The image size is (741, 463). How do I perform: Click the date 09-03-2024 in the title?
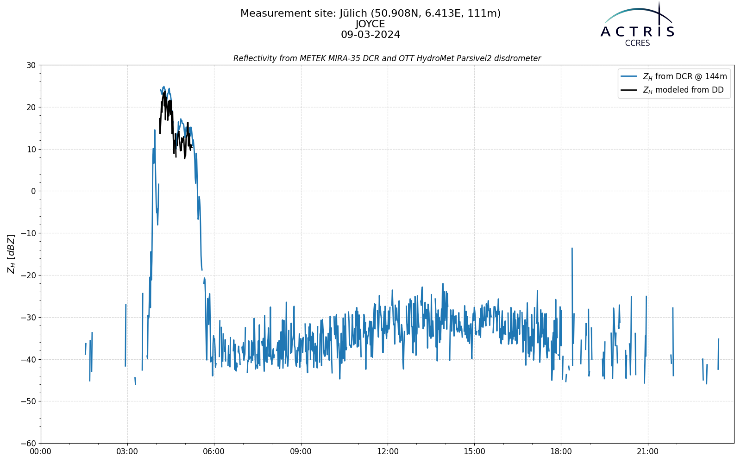pyautogui.click(x=370, y=35)
